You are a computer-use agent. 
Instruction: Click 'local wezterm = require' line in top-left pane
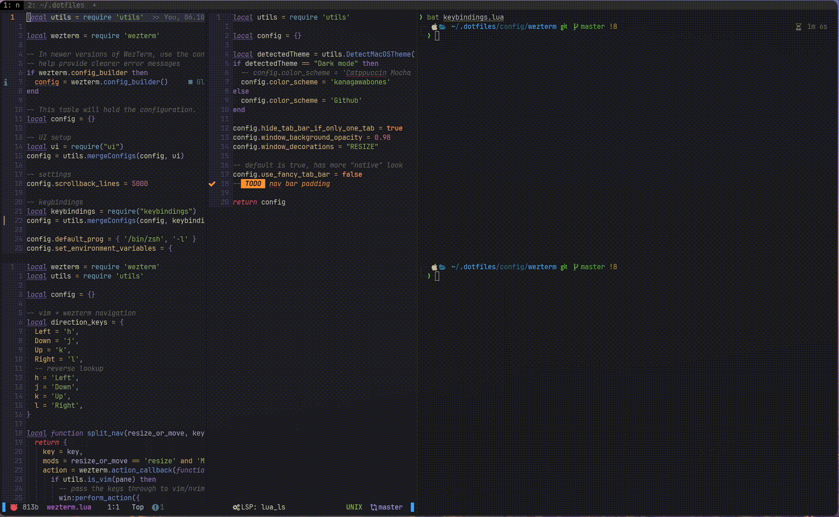pos(93,36)
